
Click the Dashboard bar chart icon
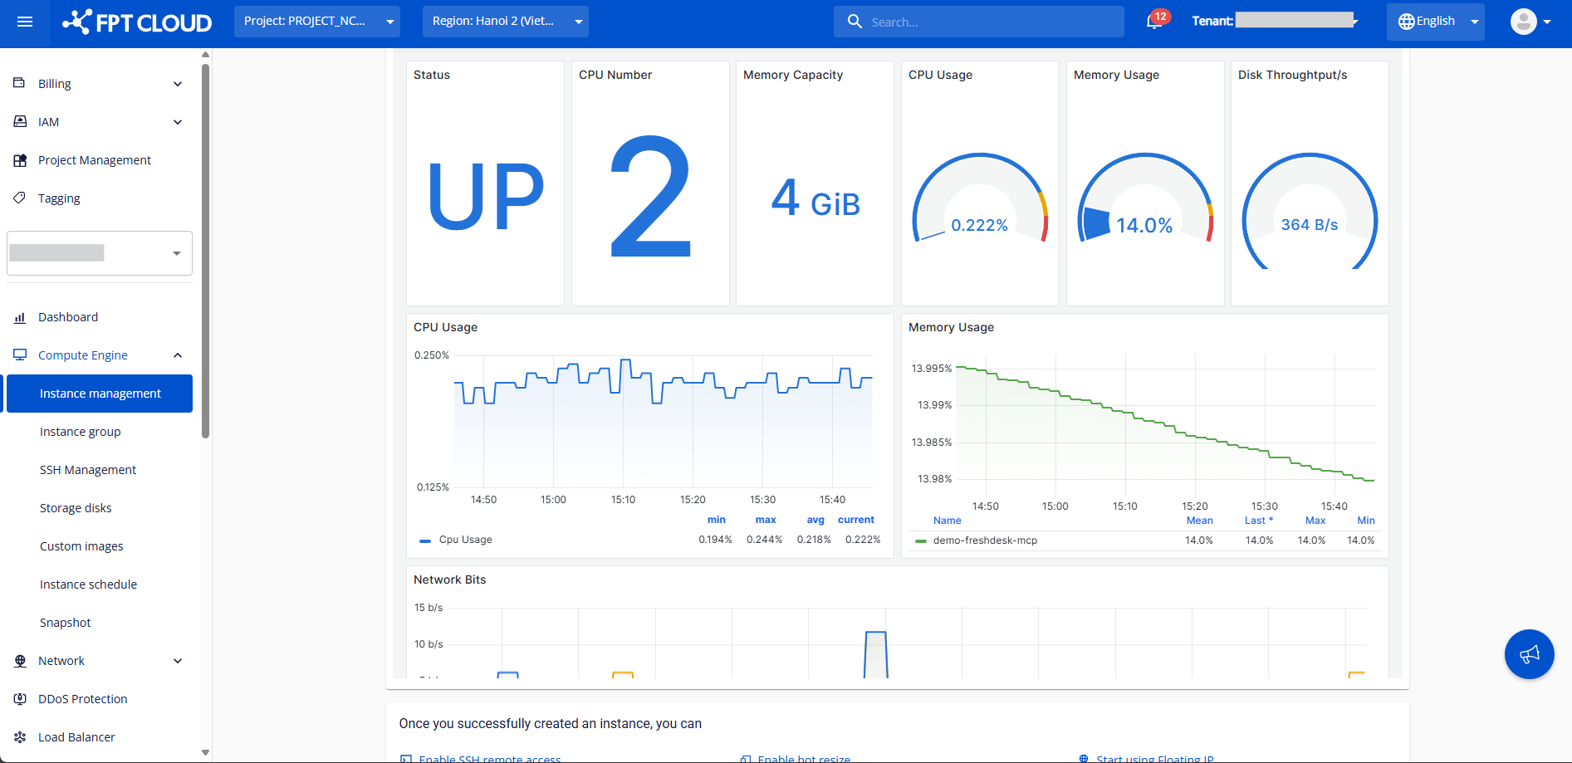click(x=20, y=317)
